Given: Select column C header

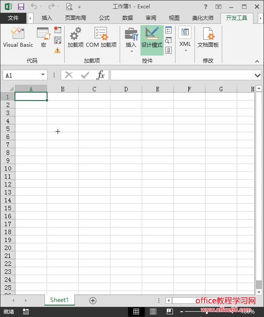Looking at the screenshot, I should [94, 89].
